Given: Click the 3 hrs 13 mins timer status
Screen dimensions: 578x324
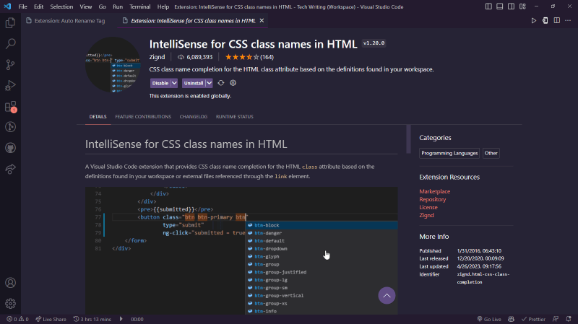Looking at the screenshot, I should 92,319.
